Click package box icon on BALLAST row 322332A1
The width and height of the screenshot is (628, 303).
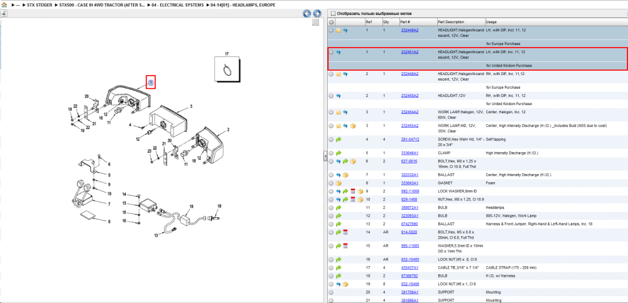pos(345,175)
